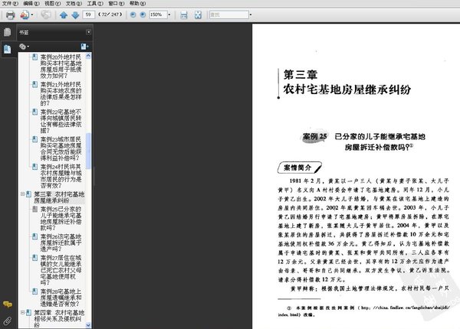Collapse the 书签 panel using its header button

pyautogui.click(x=88, y=32)
